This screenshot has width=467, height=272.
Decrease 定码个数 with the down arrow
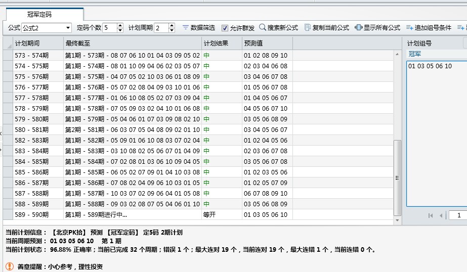(120, 30)
